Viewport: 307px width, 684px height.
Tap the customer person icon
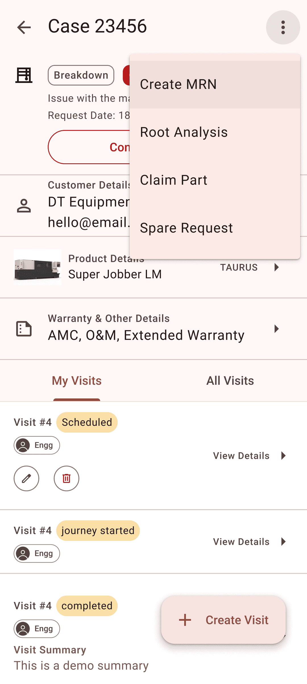tap(24, 206)
